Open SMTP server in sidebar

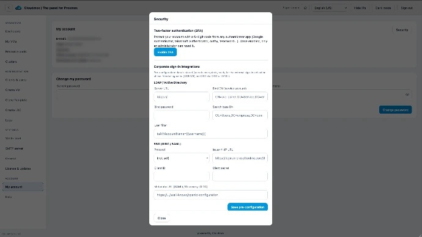tap(14, 148)
